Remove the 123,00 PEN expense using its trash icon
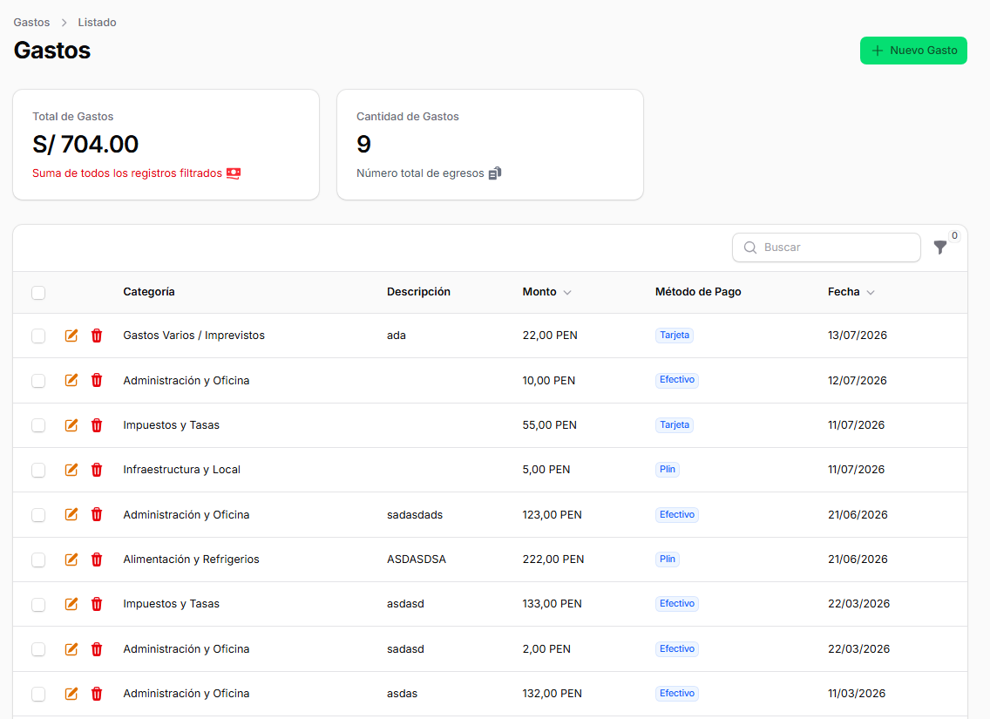 click(x=97, y=514)
